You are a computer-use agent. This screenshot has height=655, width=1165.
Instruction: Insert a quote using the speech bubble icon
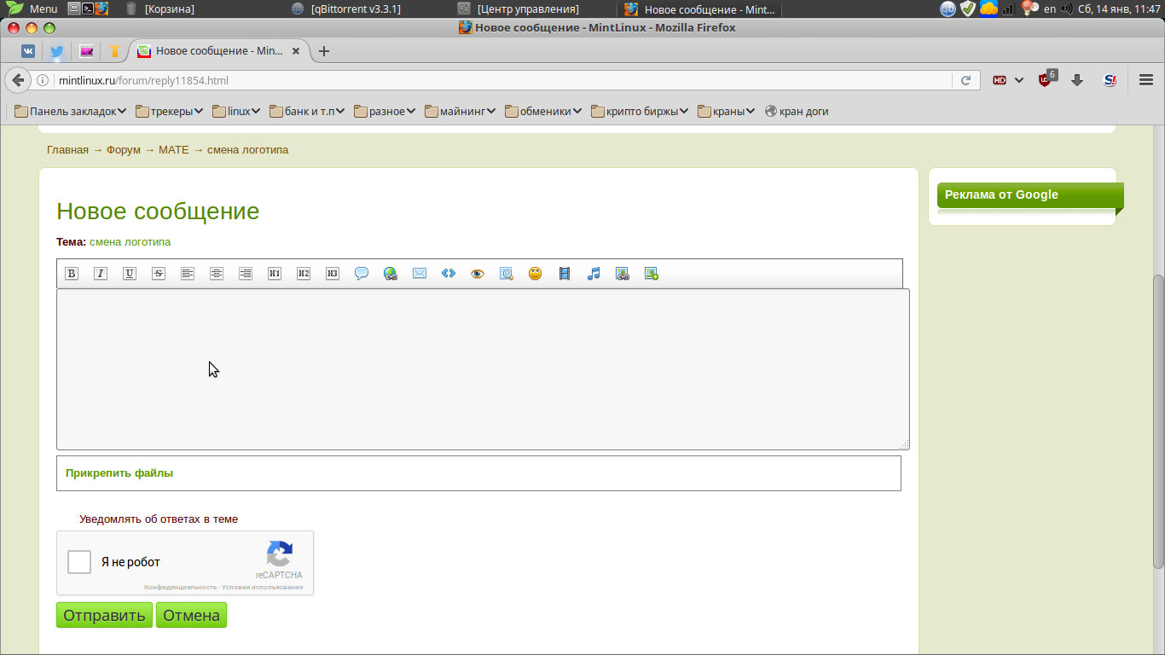(362, 274)
